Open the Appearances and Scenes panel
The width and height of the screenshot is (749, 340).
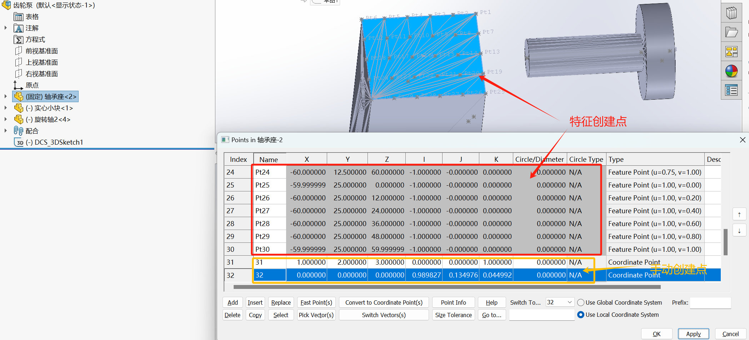[x=731, y=70]
